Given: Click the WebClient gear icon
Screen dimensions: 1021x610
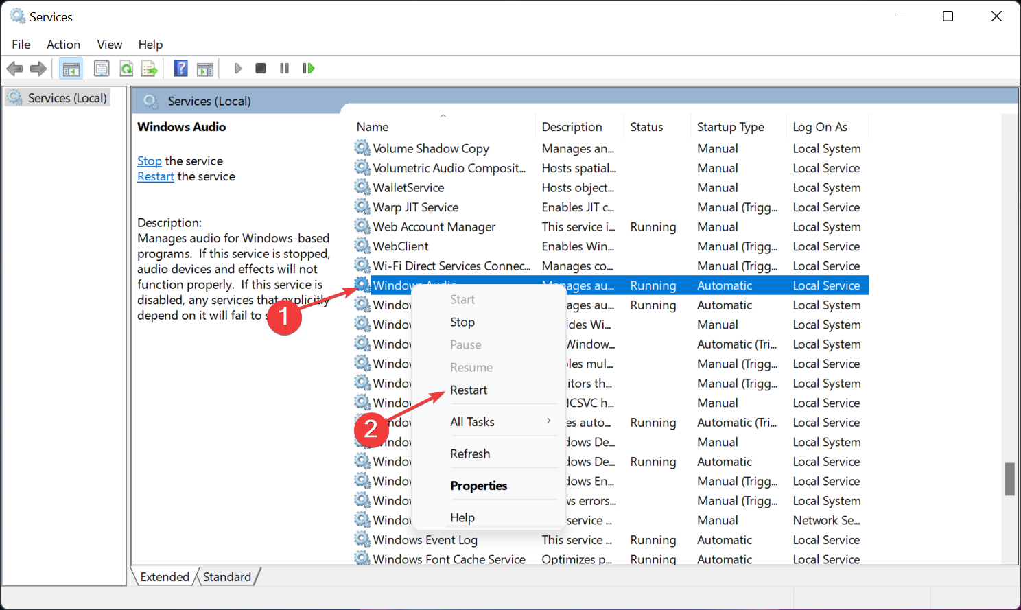Looking at the screenshot, I should [362, 246].
